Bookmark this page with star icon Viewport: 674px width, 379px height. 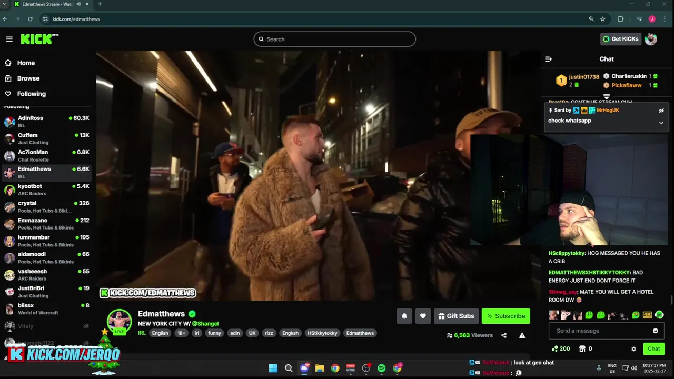tap(603, 19)
